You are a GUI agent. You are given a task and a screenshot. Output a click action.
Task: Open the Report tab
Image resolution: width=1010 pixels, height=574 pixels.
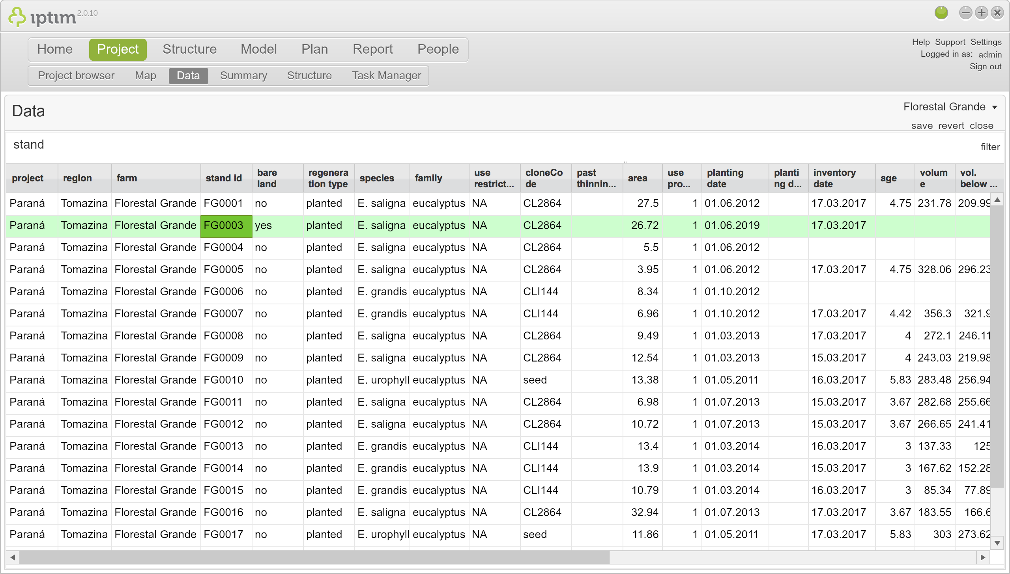point(372,49)
